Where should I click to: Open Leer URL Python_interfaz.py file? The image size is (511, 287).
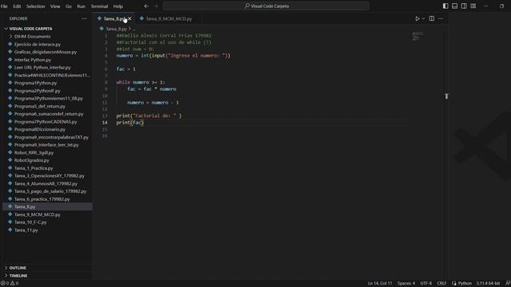pos(42,67)
